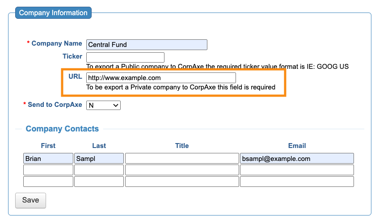Click first name field containing Brian

coord(48,158)
